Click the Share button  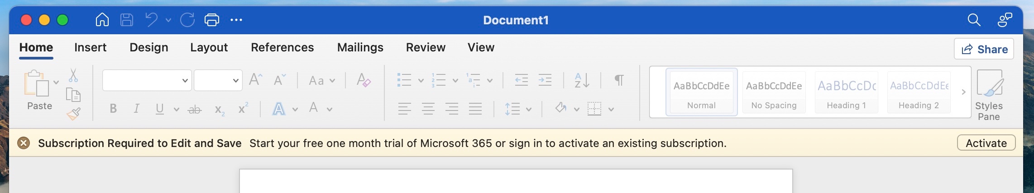point(984,49)
